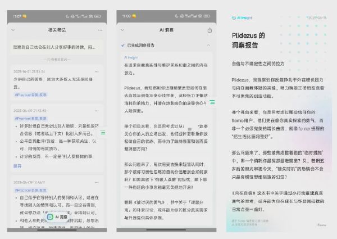
Task: Open the more options menu beside 相关笔记 title
Action: [100, 30]
